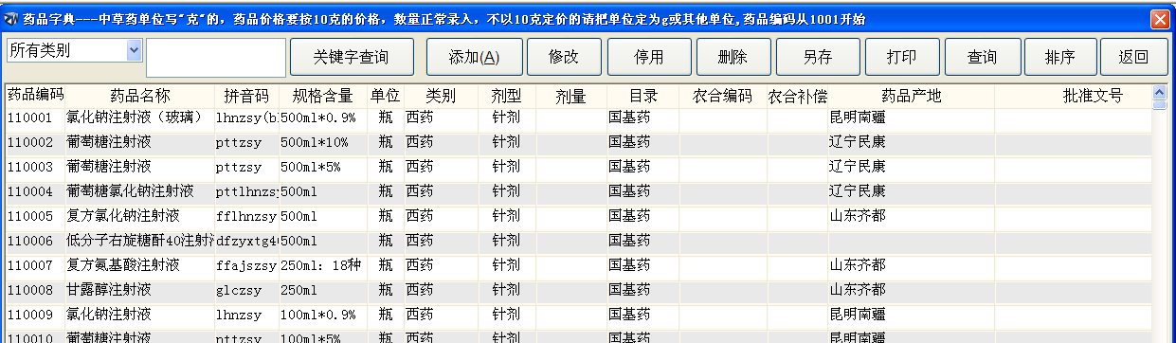Click the 停用 button
The image size is (1176, 343).
[x=648, y=57]
